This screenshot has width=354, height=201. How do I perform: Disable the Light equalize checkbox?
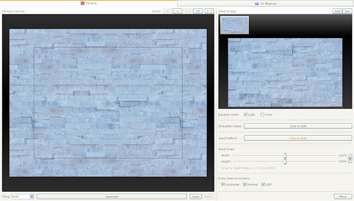246,114
